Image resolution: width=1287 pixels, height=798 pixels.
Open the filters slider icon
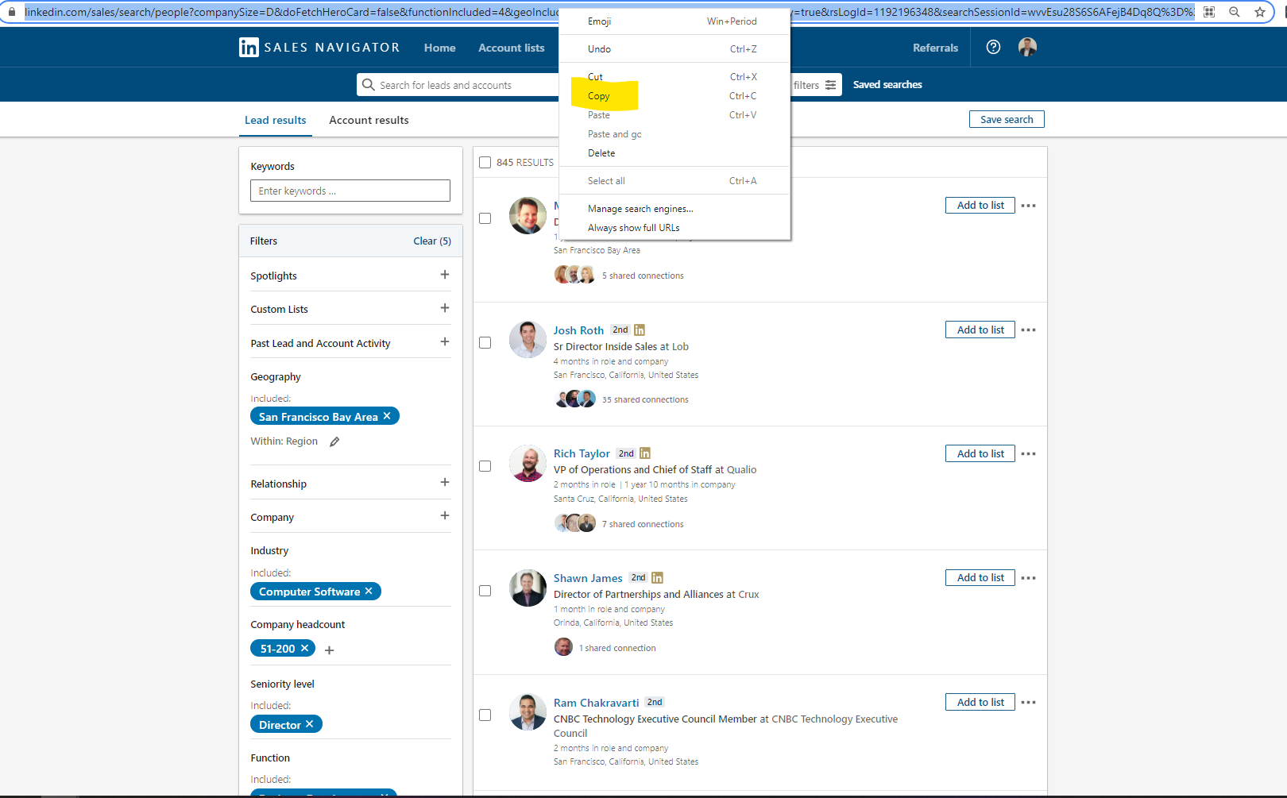830,85
